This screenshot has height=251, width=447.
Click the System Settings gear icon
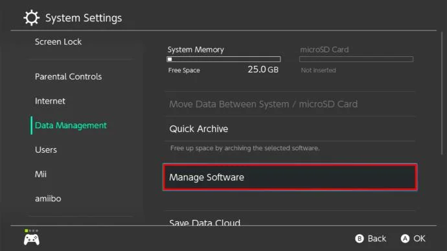31,17
